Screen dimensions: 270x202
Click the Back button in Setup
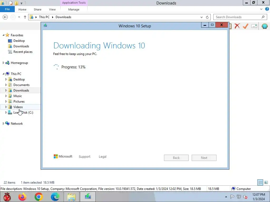coord(176,158)
